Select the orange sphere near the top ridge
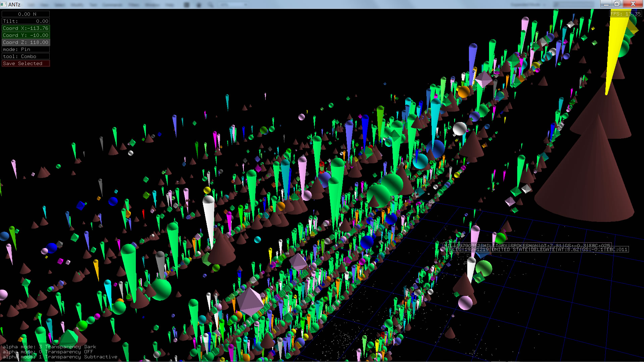The height and width of the screenshot is (362, 644). coord(464,92)
